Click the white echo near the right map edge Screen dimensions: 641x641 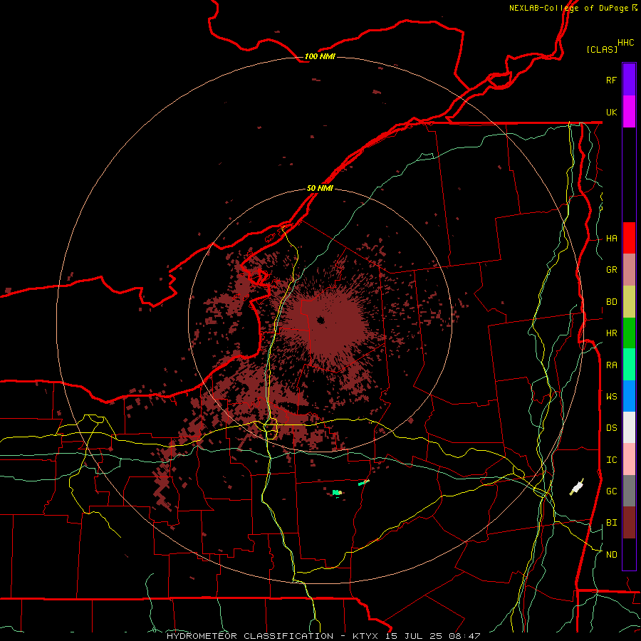point(577,487)
